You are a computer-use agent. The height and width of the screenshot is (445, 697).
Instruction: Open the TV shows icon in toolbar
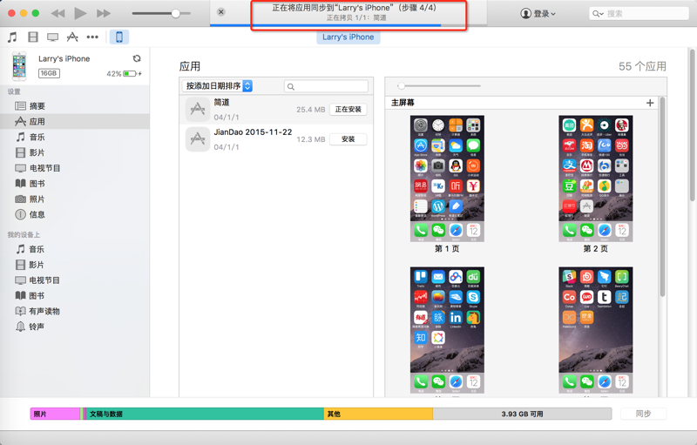point(52,37)
